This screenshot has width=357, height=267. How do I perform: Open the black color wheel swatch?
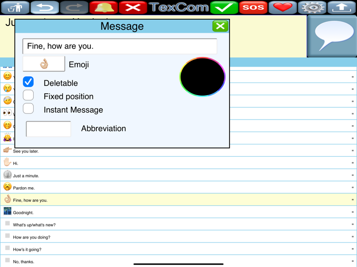tap(202, 77)
